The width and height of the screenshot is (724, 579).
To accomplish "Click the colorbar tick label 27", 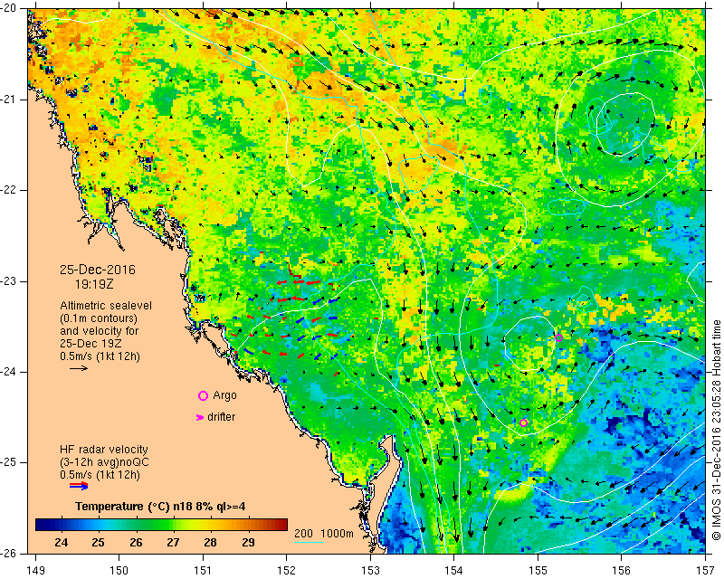I will pyautogui.click(x=173, y=542).
